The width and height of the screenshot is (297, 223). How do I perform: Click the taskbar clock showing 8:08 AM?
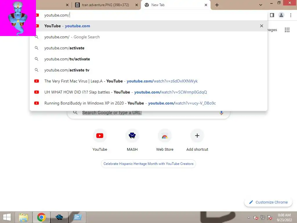pyautogui.click(x=284, y=217)
